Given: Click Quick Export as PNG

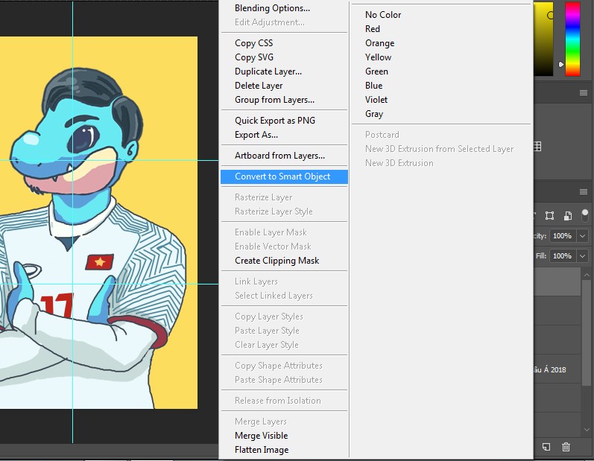Looking at the screenshot, I should click(x=275, y=121).
